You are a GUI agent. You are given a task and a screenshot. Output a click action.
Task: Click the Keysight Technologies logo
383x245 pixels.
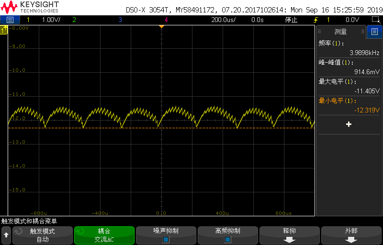30,7
